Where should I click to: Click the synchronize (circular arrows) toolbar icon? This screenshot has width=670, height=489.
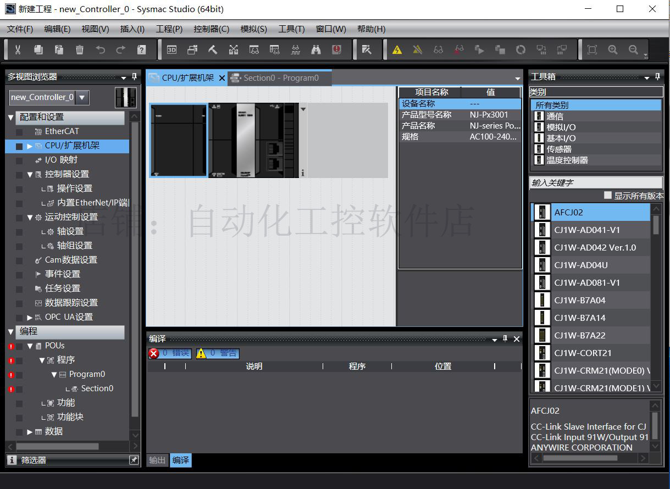click(x=520, y=49)
